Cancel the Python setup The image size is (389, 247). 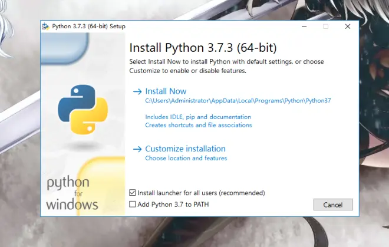333,205
